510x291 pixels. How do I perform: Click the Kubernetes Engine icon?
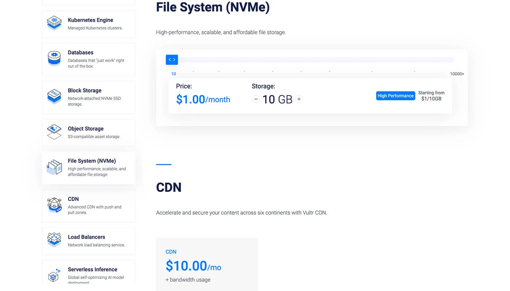54,24
